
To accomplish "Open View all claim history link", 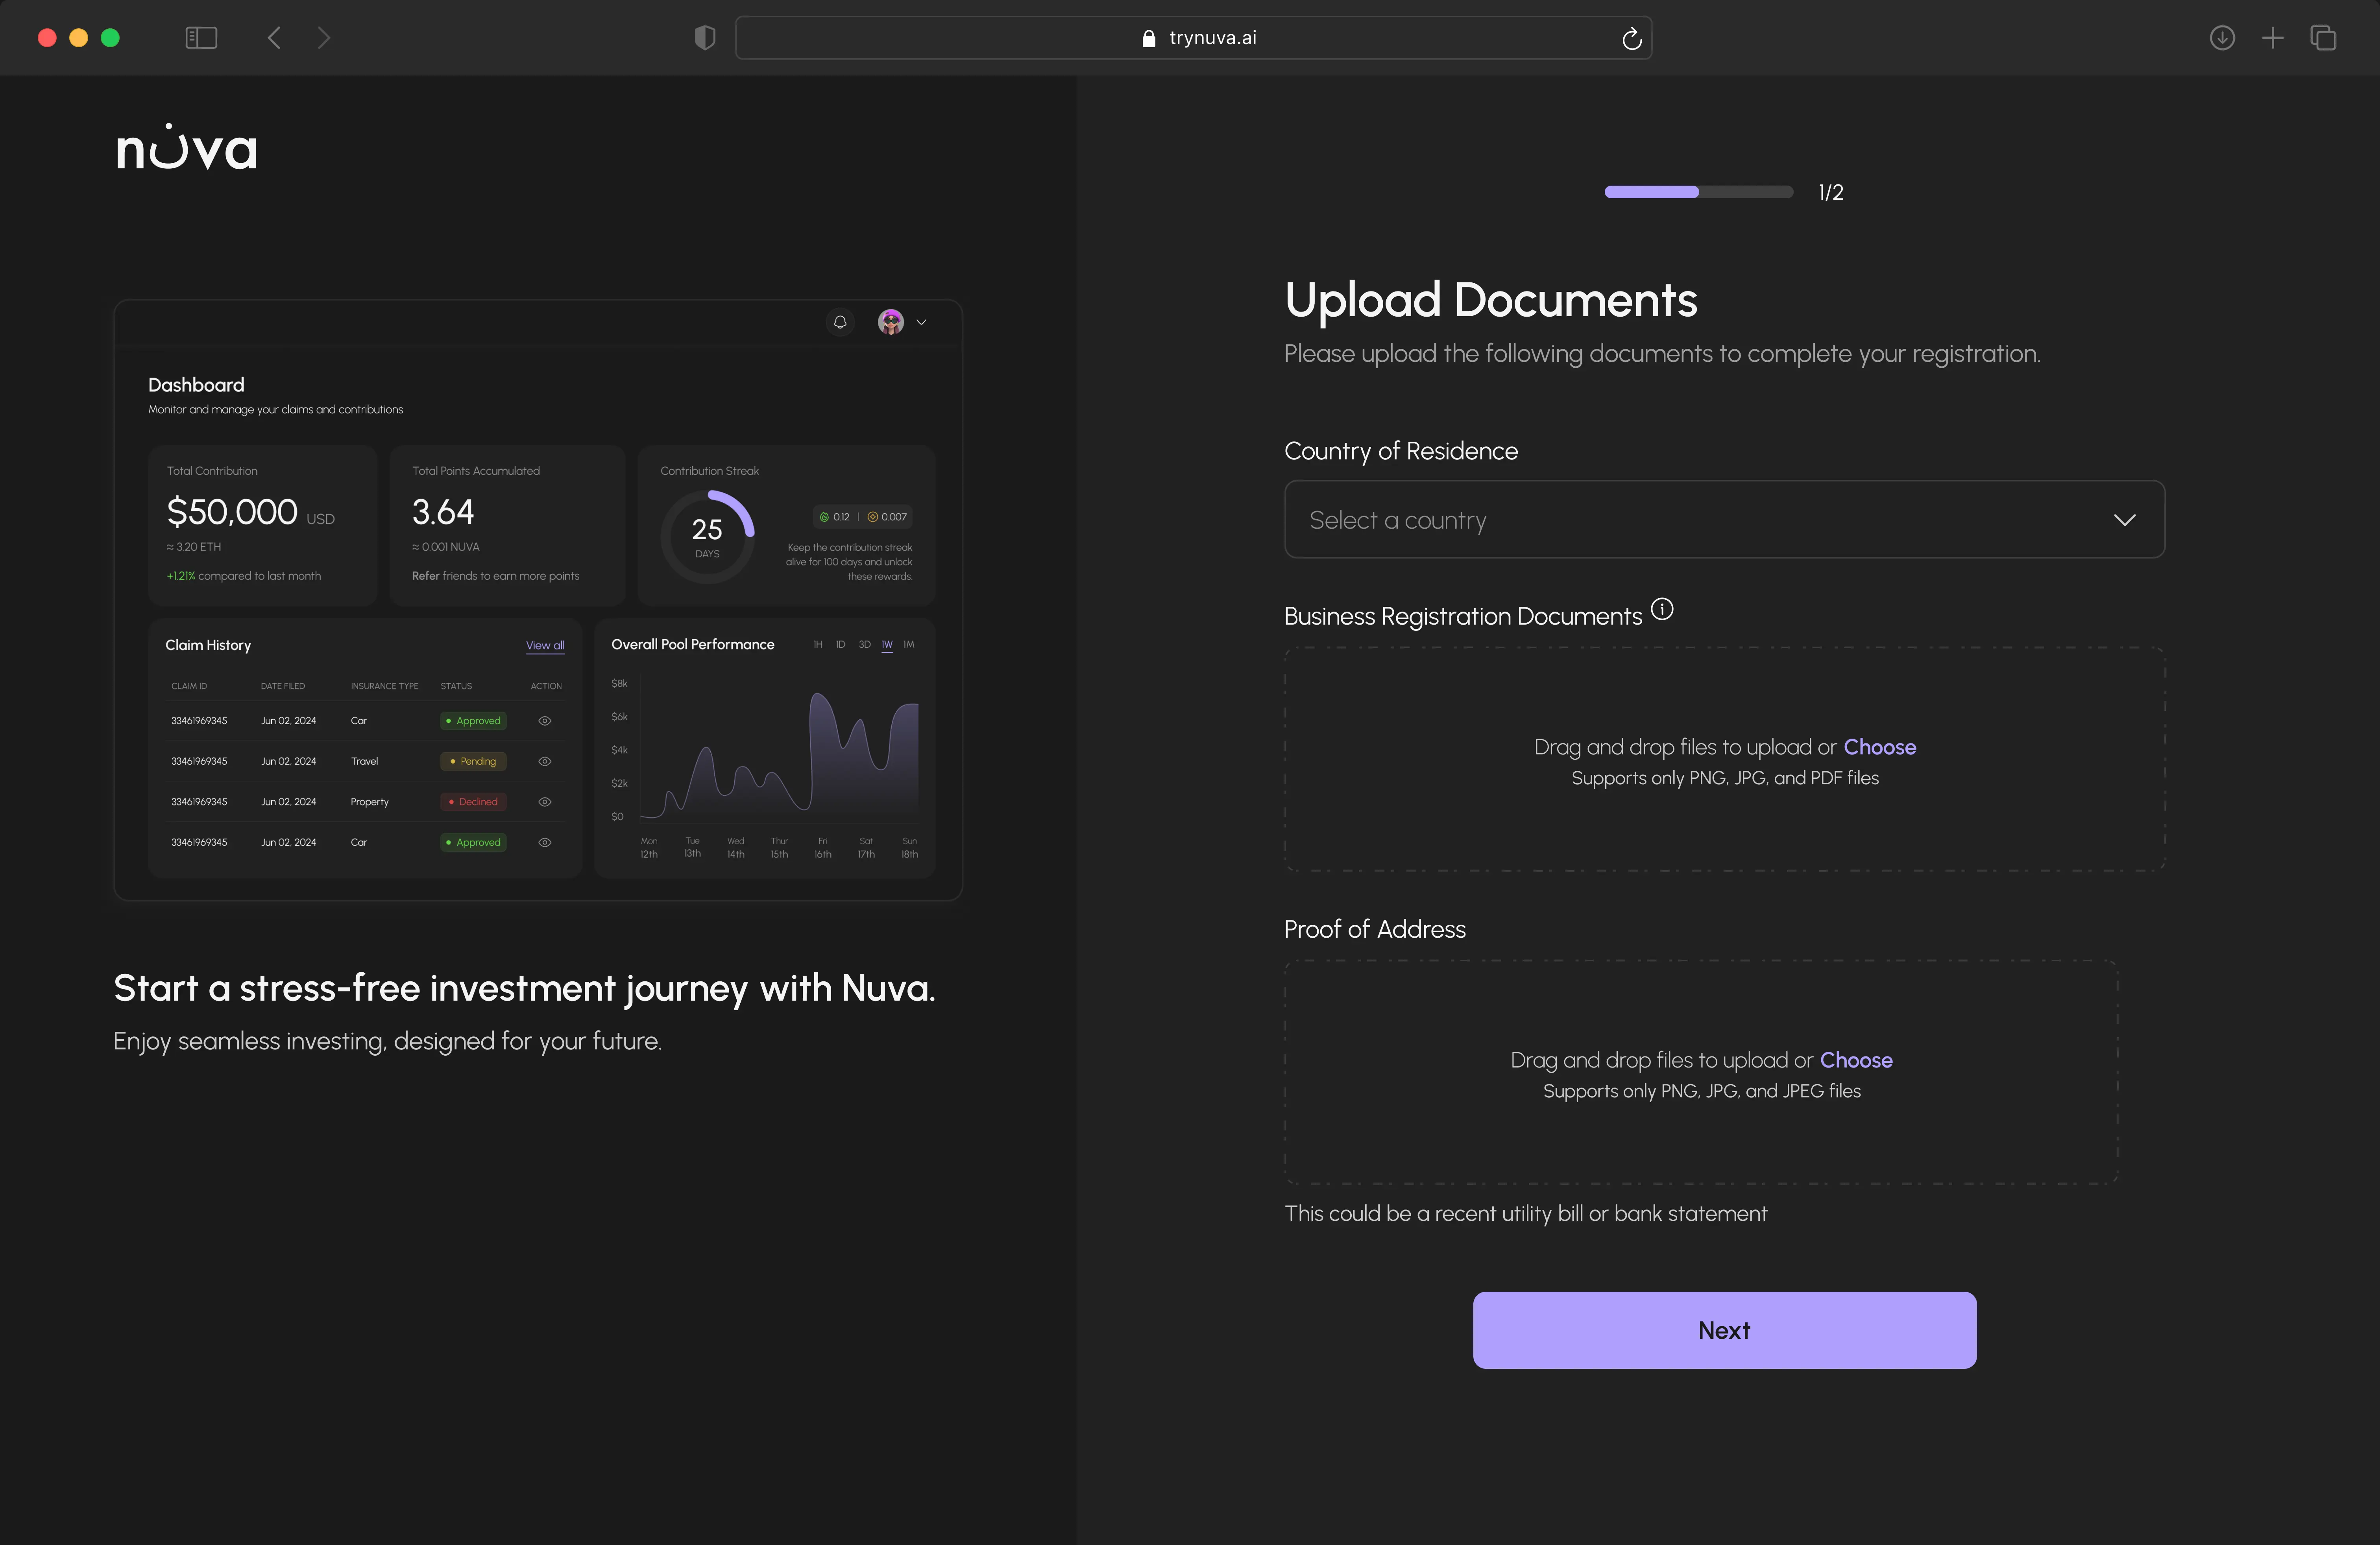I will click(545, 645).
